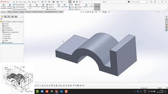Click the Search Commands input field
This screenshot has height=94, width=168.
[138, 2]
